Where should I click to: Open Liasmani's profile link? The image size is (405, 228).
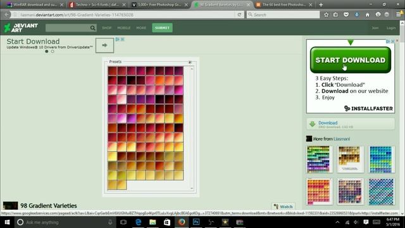coord(342,139)
